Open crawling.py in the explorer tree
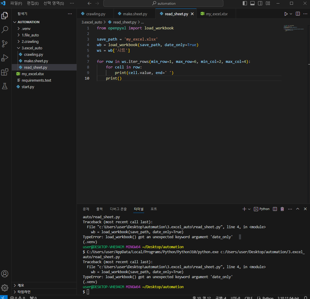The height and width of the screenshot is (299, 310). [x=45, y=54]
